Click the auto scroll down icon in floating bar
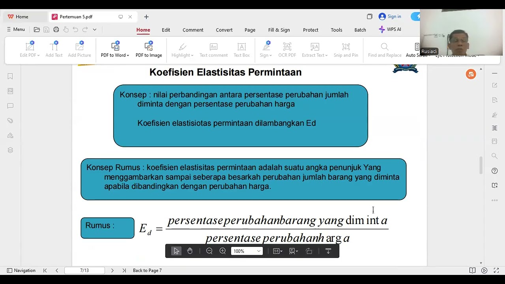Viewport: 505px width, 284px height. pos(328,251)
